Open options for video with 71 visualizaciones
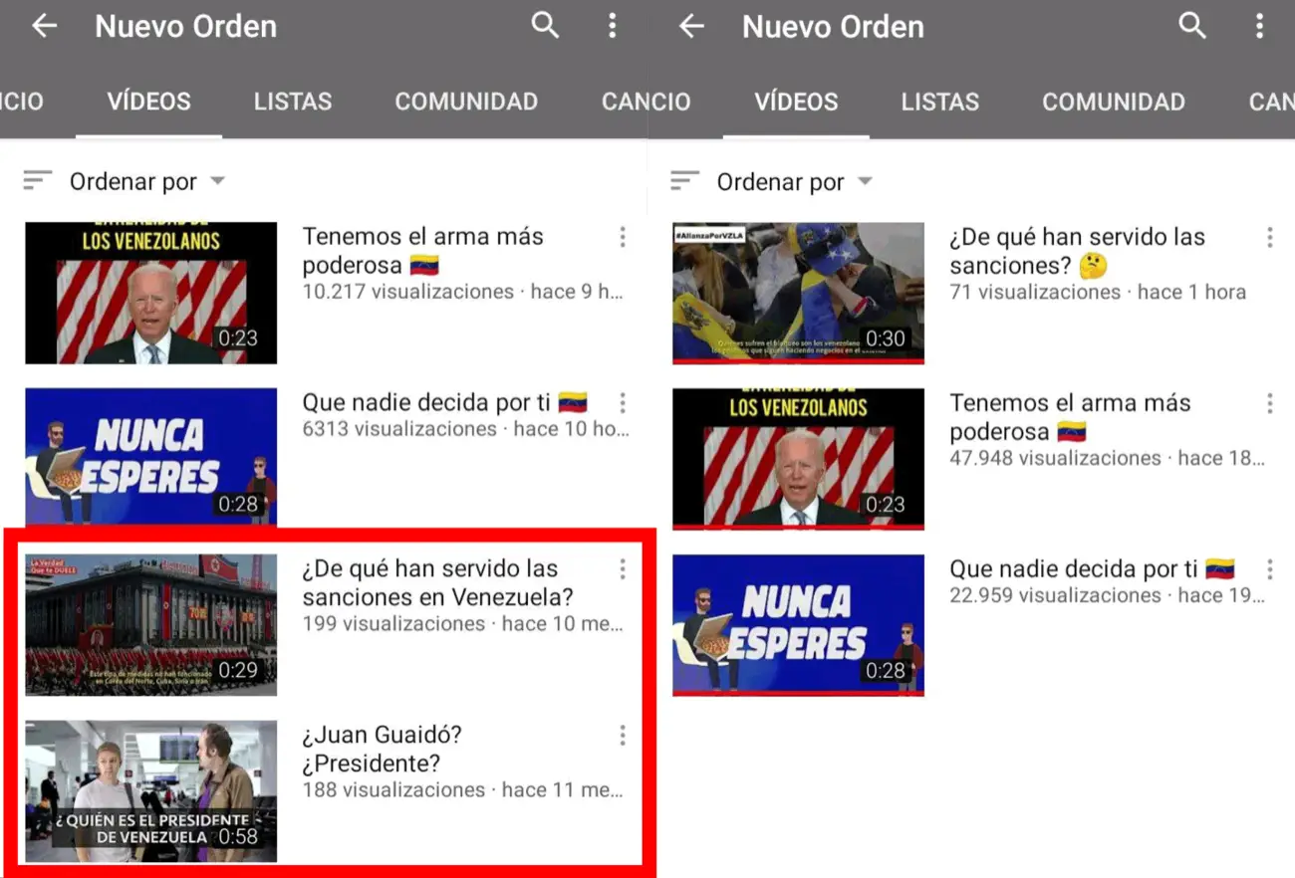Screen dimensions: 1295x878 pos(1270,237)
